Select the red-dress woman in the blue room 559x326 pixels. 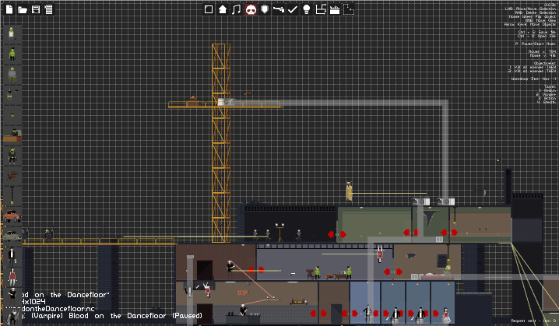point(445,315)
